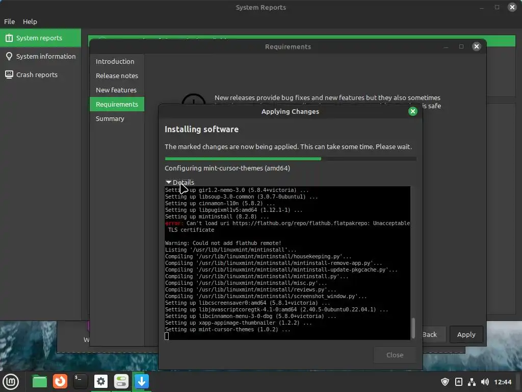Close the Requirements window

[477, 46]
